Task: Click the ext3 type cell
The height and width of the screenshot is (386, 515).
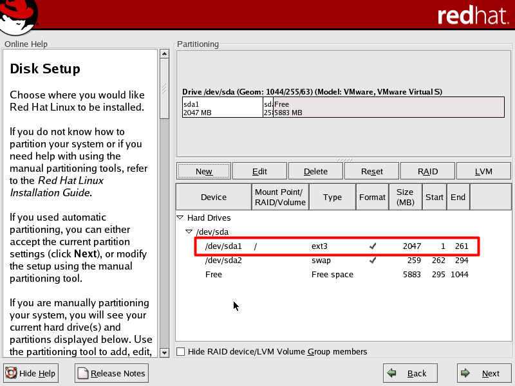Action: (319, 246)
